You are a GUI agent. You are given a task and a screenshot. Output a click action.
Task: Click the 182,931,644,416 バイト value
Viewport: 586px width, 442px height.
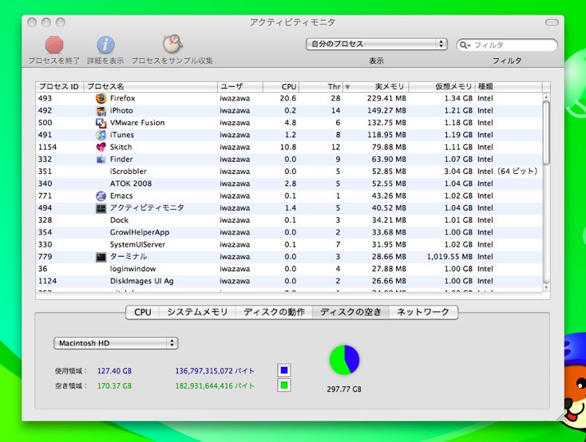[x=215, y=386]
